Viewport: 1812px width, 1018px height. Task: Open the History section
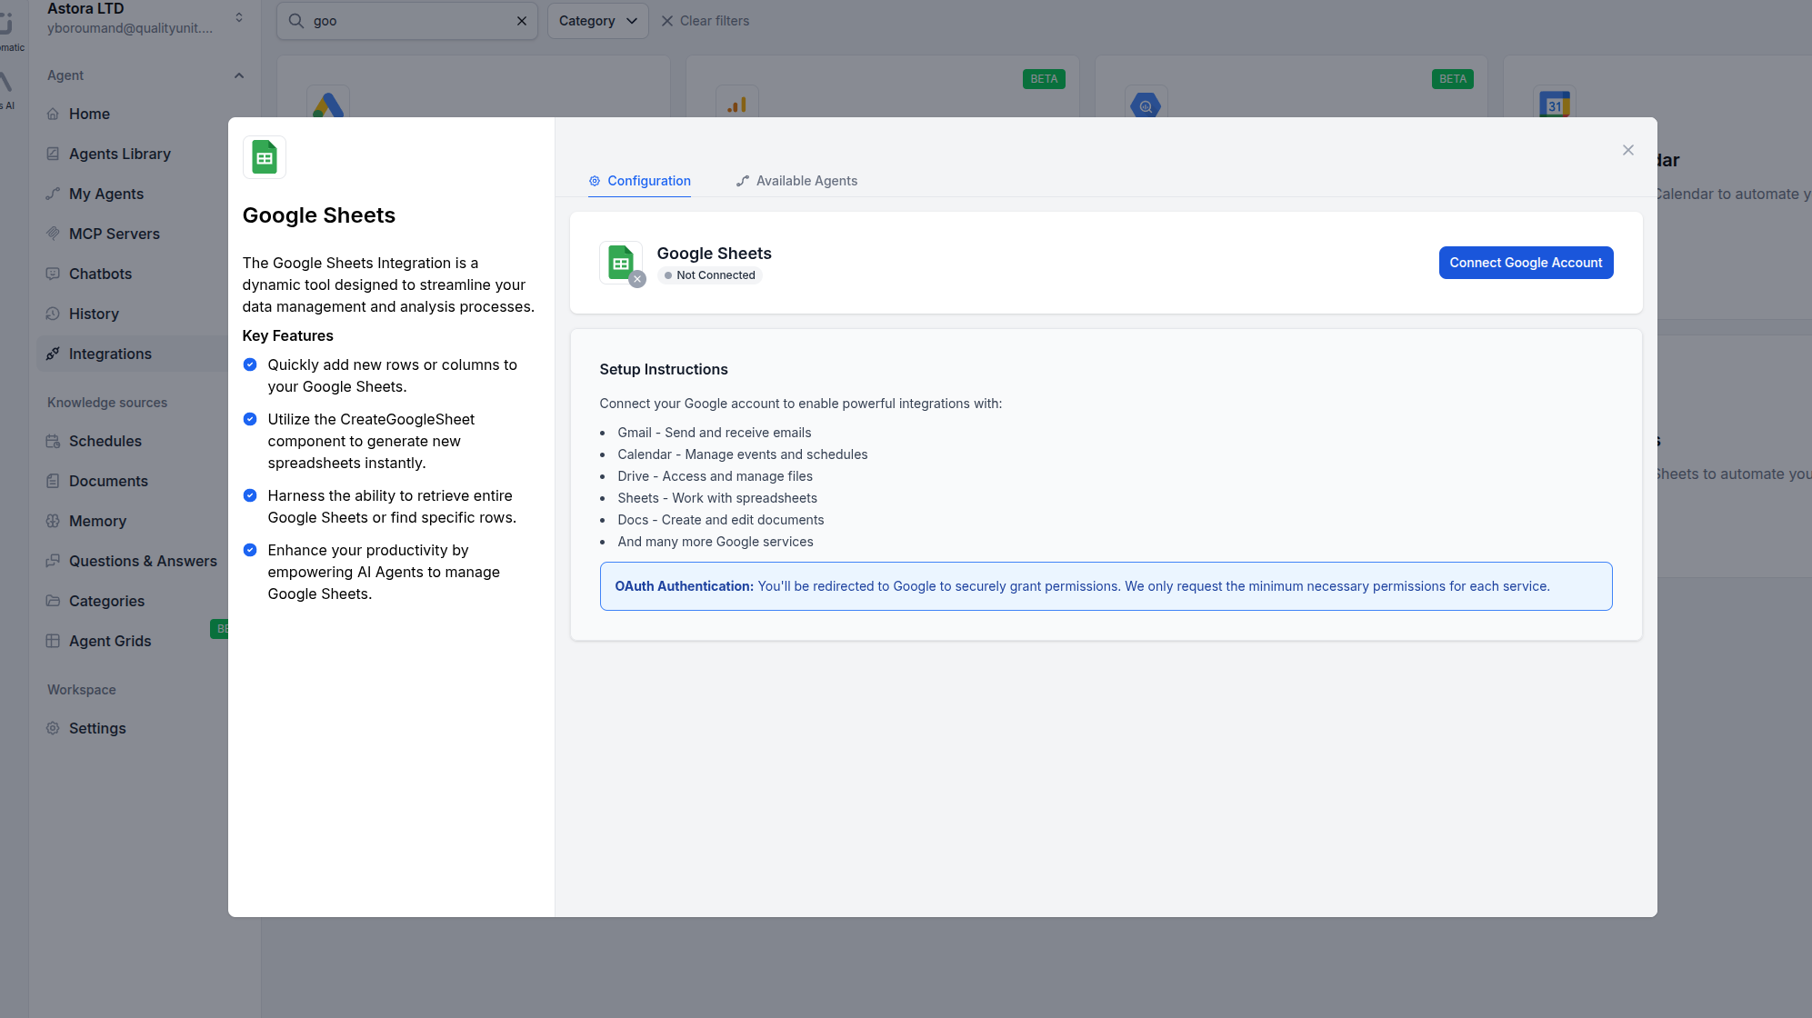(x=94, y=314)
